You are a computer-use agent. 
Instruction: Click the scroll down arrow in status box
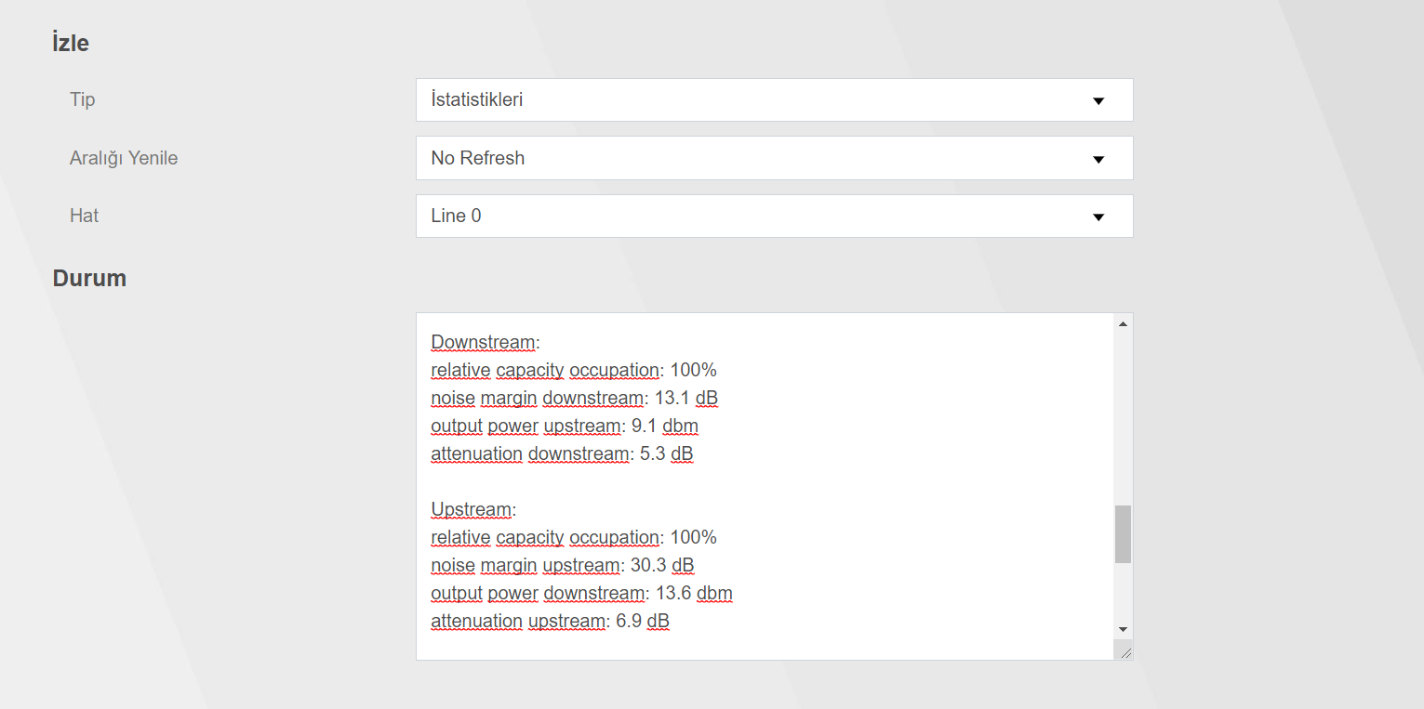tap(1123, 629)
